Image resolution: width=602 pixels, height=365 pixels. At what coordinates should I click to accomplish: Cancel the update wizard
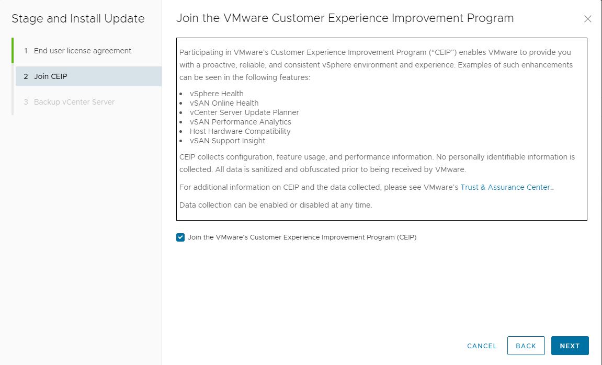(x=482, y=346)
